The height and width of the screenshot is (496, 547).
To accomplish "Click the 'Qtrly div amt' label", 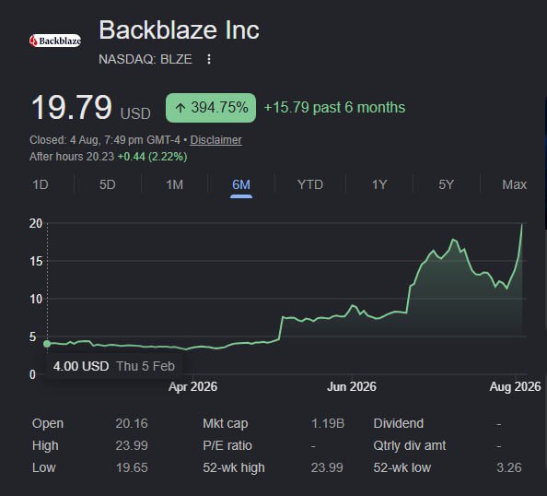I will tap(410, 445).
